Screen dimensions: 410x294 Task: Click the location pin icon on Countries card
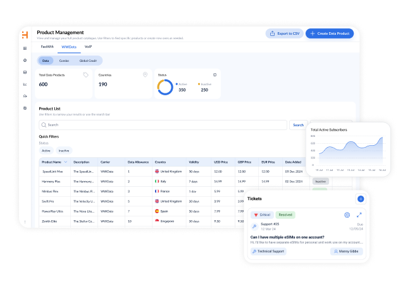145,75
